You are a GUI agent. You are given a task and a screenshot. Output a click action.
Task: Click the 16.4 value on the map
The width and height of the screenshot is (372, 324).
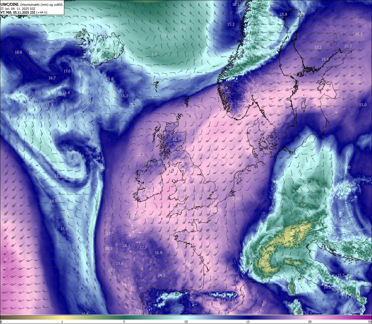[x=66, y=93]
